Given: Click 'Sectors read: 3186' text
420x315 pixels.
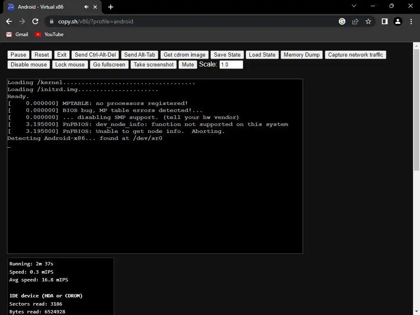Looking at the screenshot, I should pyautogui.click(x=36, y=304).
